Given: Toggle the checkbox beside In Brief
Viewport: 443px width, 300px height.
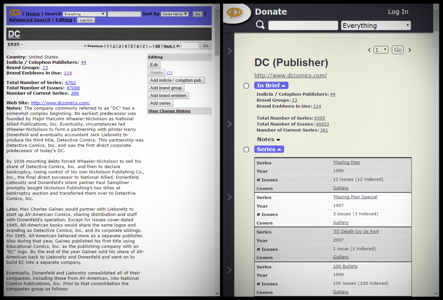Looking at the screenshot, I should click(246, 86).
